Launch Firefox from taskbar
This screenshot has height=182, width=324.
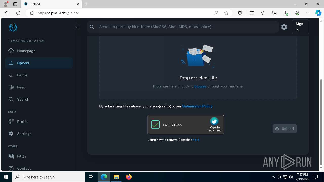[129, 177]
